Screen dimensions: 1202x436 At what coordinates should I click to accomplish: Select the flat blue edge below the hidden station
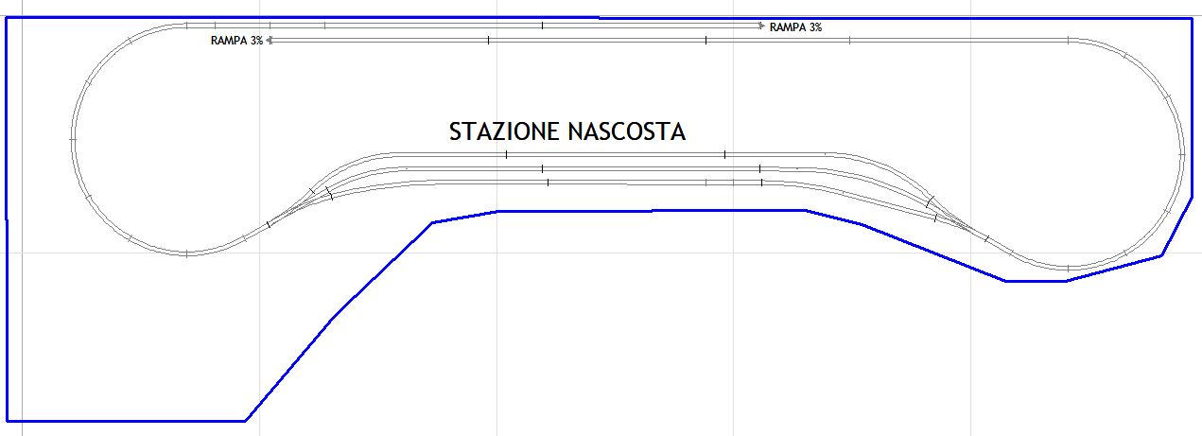pos(653,211)
